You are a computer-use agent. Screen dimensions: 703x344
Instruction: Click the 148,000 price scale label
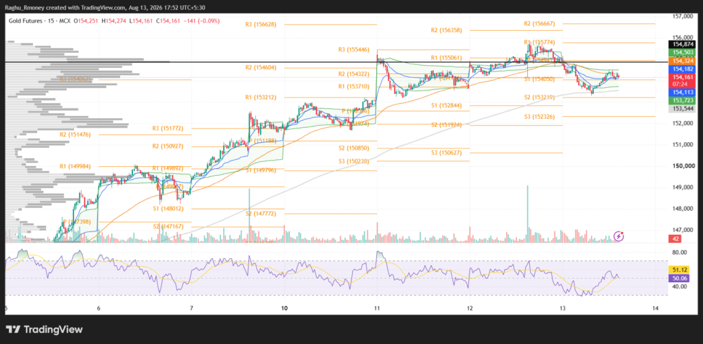click(683, 209)
